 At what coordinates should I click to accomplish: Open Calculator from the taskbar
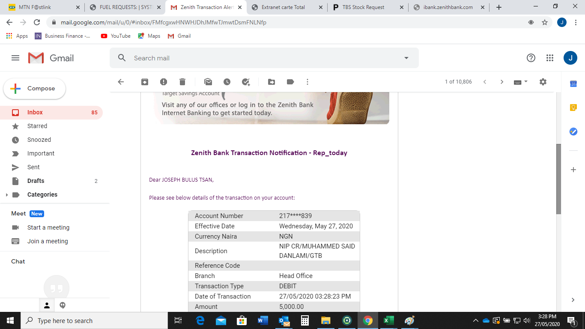[x=304, y=320]
